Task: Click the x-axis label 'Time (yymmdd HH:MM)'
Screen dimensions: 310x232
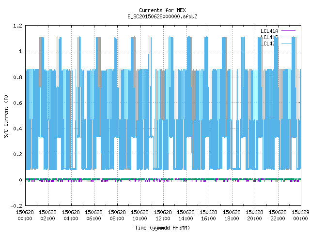Action: (x=162, y=228)
